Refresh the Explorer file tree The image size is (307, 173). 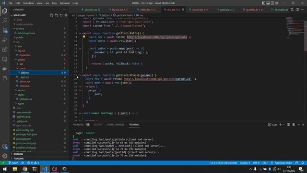pos(61,15)
